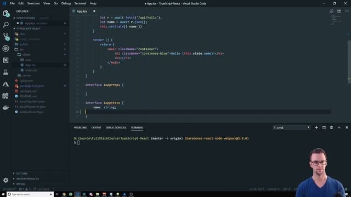
Task: Expand the Outline section
Action: 22,173
